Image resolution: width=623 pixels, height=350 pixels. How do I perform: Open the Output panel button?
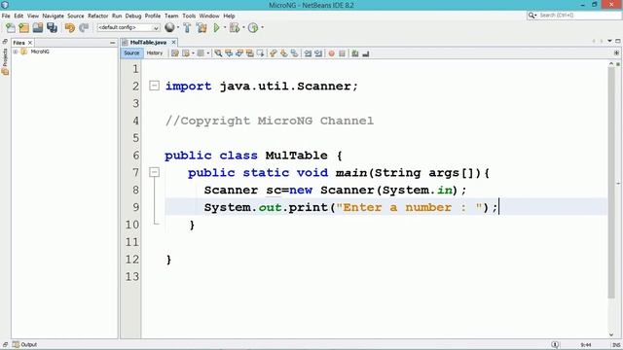click(x=24, y=344)
